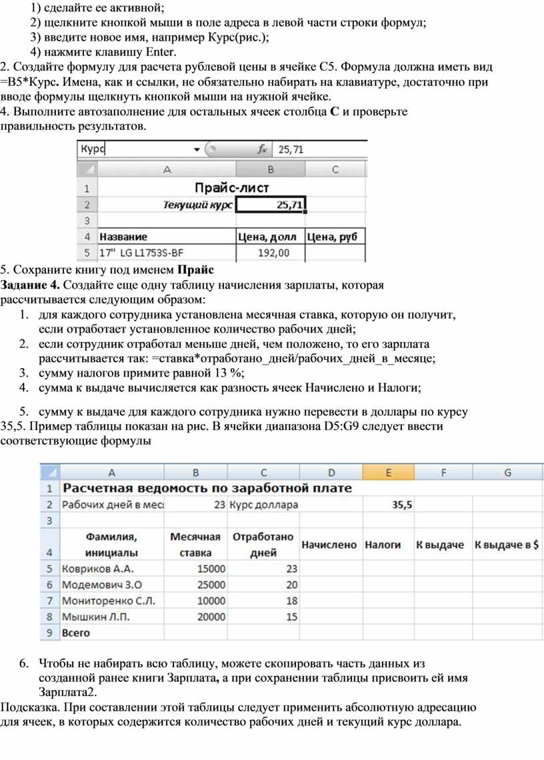
Task: Click the name cell Модемович З.О
Action: pyautogui.click(x=112, y=585)
